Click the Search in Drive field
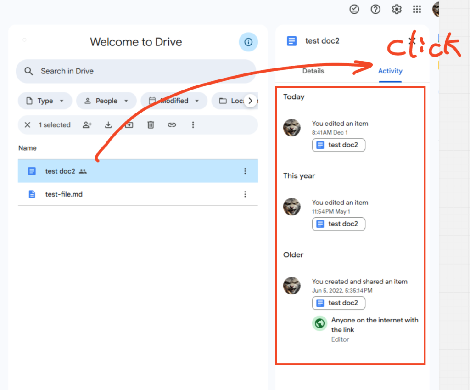Image resolution: width=470 pixels, height=390 pixels. click(136, 71)
